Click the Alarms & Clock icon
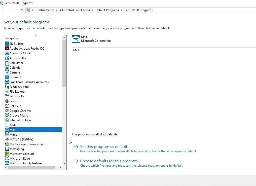The width and height of the screenshot is (256, 186). [x=7, y=53]
